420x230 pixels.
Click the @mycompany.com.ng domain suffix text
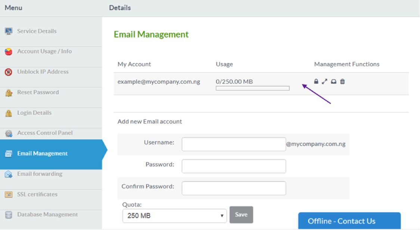coord(316,144)
